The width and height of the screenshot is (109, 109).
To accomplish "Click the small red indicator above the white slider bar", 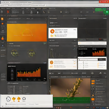I will [x=100, y=39].
